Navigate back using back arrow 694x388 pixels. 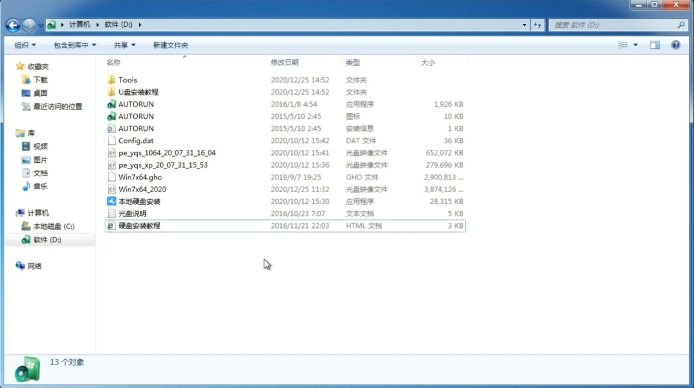point(13,24)
